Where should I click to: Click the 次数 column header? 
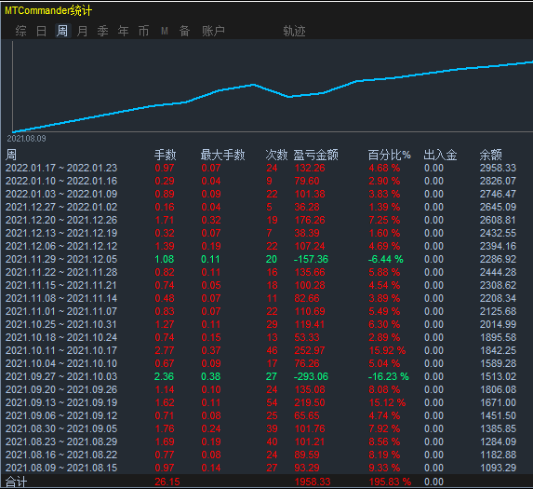(x=276, y=155)
